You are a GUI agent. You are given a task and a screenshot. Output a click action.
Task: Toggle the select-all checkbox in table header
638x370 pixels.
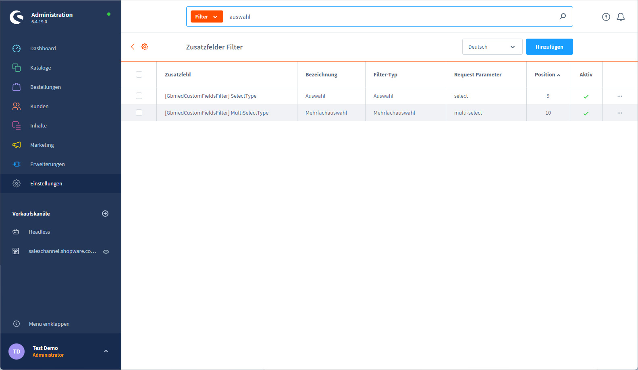pyautogui.click(x=139, y=74)
